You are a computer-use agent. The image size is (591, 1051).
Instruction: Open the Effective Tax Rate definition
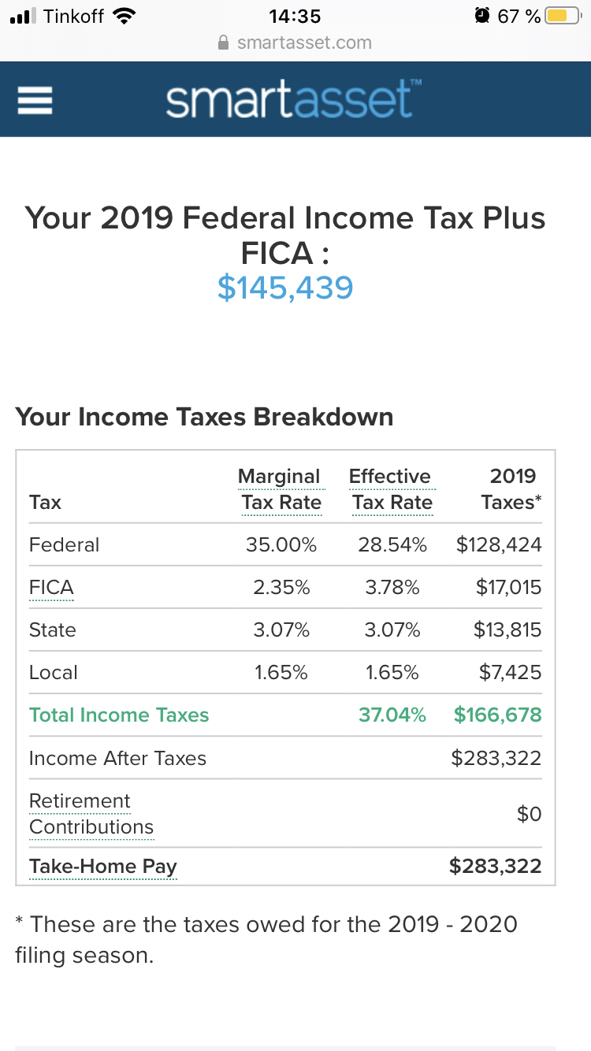click(x=391, y=489)
